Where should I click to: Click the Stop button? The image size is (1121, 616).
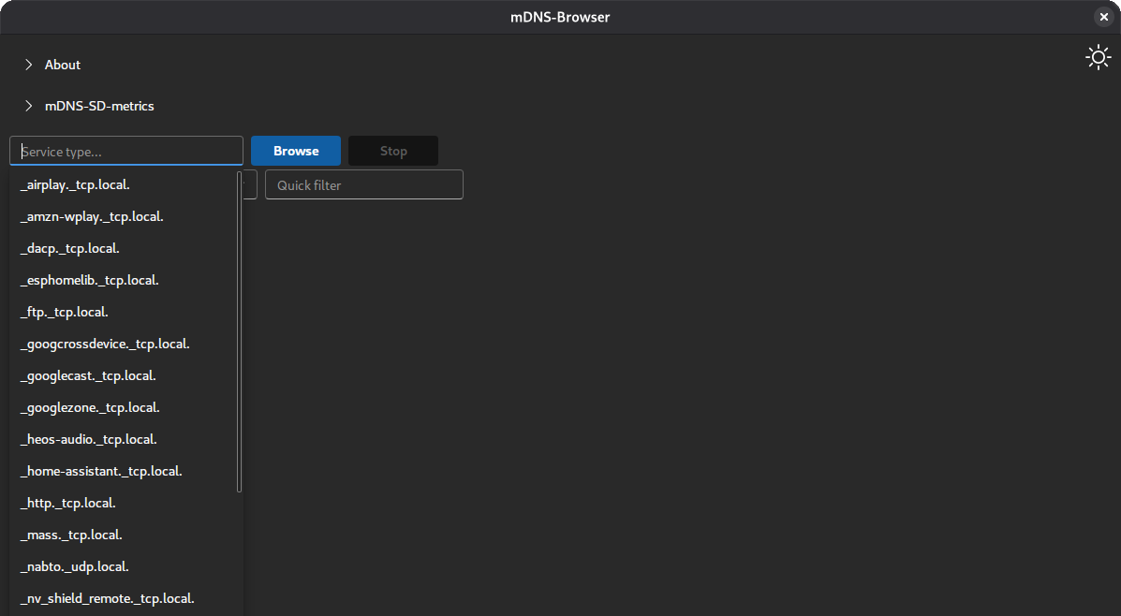tap(392, 151)
